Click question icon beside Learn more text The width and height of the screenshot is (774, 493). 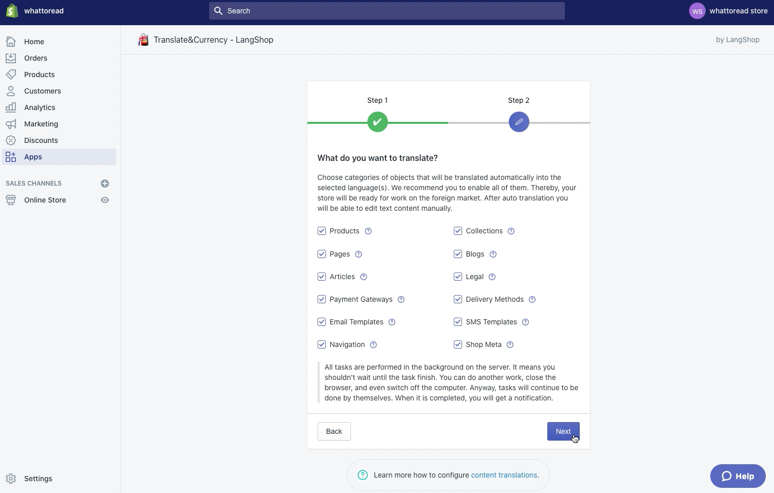click(x=363, y=475)
